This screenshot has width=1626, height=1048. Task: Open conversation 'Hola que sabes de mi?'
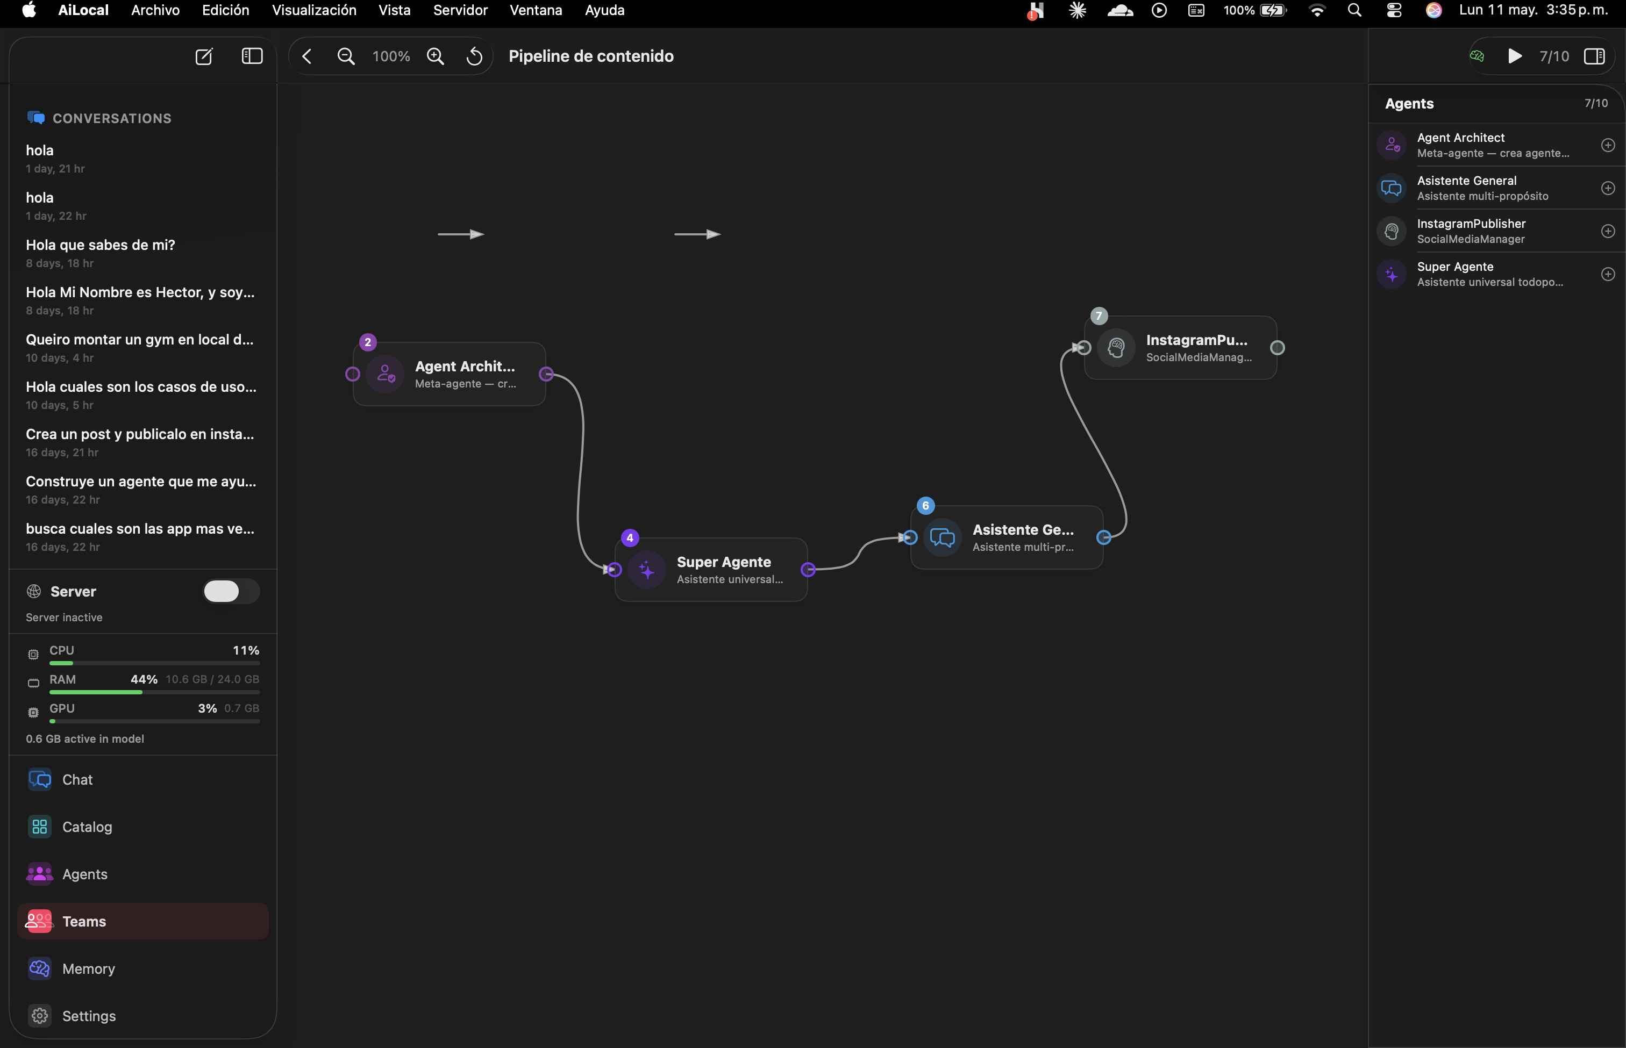click(143, 253)
